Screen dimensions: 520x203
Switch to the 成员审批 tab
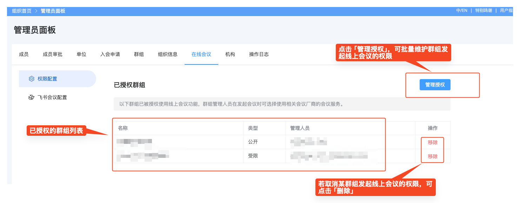coord(52,54)
